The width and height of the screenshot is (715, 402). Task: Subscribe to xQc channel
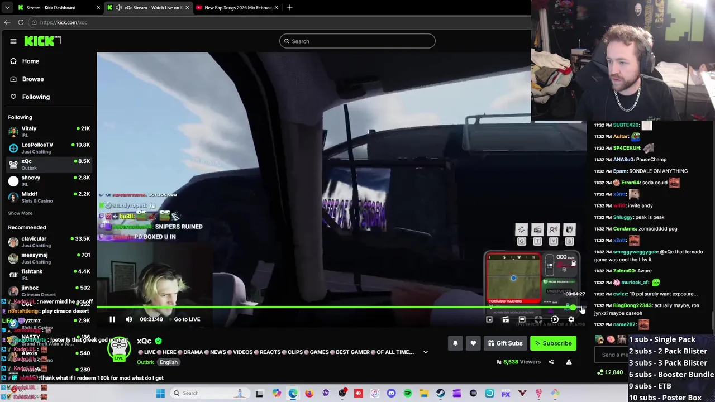(x=553, y=343)
